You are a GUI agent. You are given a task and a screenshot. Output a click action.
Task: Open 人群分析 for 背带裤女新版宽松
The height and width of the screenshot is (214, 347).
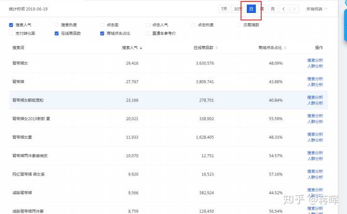point(315,103)
